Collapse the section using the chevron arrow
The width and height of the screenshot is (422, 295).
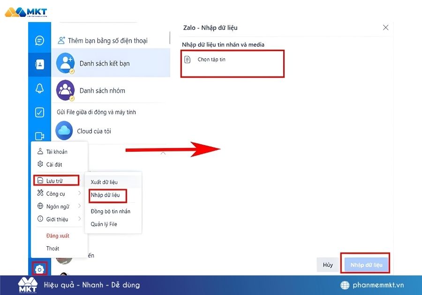163,153
